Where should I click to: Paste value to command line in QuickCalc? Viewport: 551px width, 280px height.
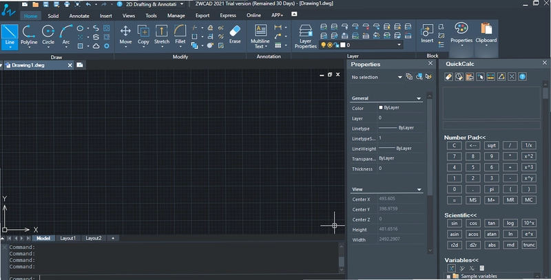pos(470,77)
